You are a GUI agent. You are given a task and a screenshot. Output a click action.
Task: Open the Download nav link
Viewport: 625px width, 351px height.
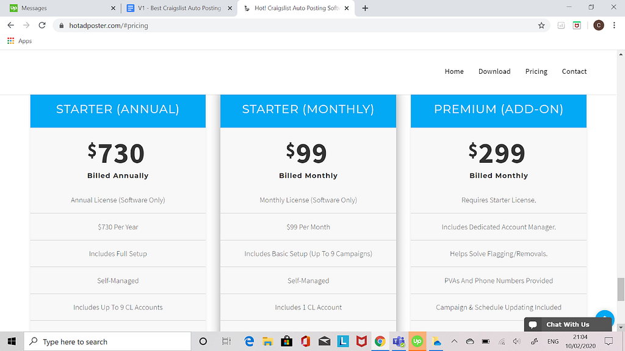click(x=494, y=71)
